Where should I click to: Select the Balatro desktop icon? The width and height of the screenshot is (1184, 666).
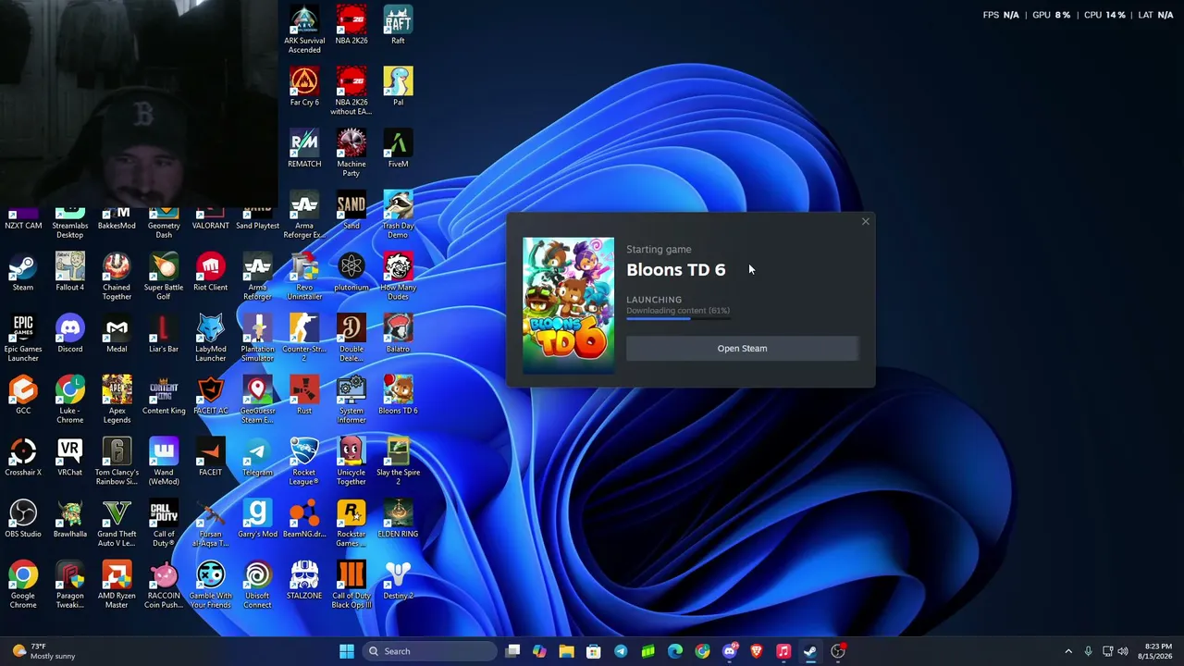pyautogui.click(x=398, y=335)
